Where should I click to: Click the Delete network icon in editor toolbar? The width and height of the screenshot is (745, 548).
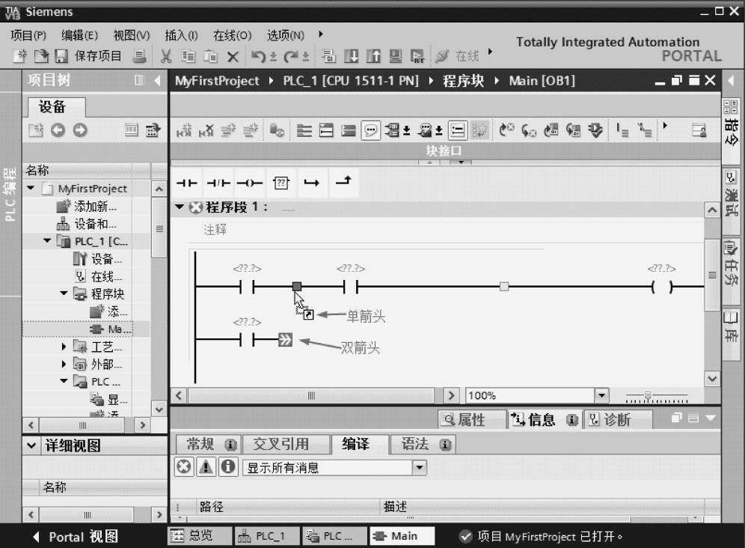click(206, 130)
